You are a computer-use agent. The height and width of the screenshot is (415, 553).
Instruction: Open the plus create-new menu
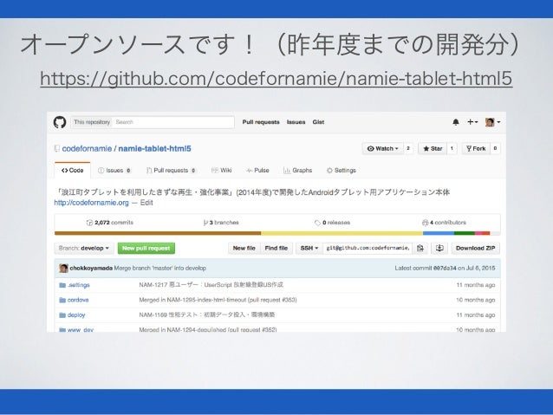tap(472, 122)
